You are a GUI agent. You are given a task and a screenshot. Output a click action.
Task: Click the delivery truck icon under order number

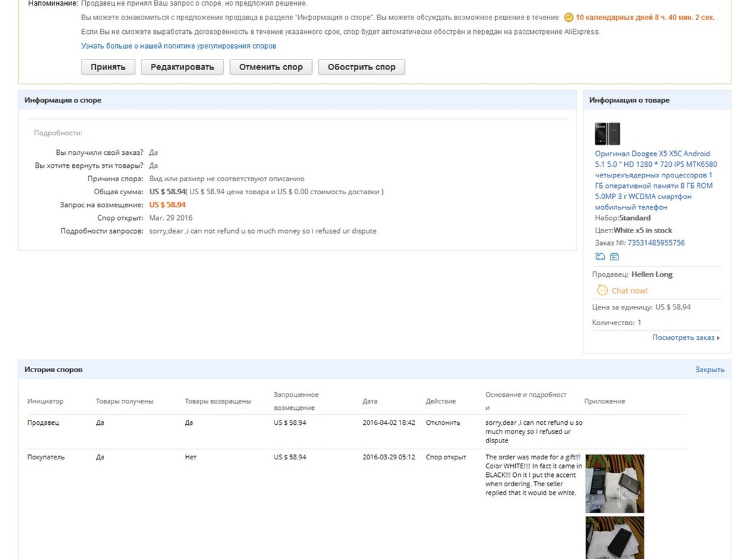pos(600,256)
